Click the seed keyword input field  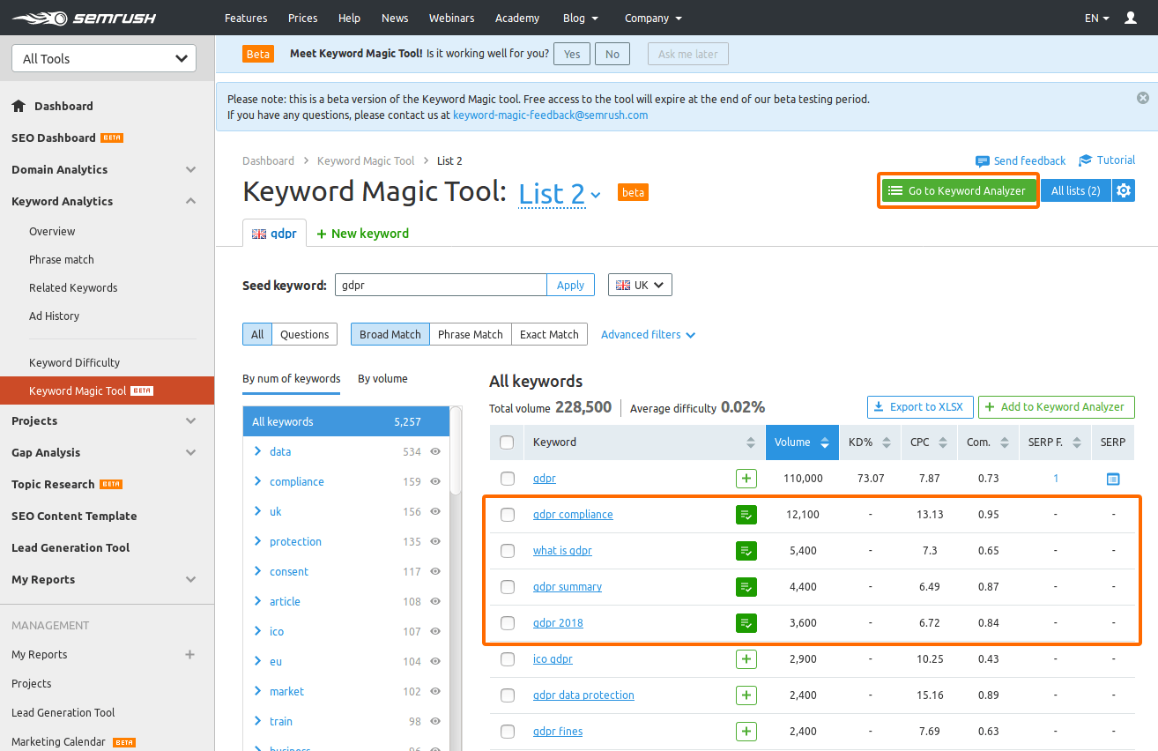(441, 285)
